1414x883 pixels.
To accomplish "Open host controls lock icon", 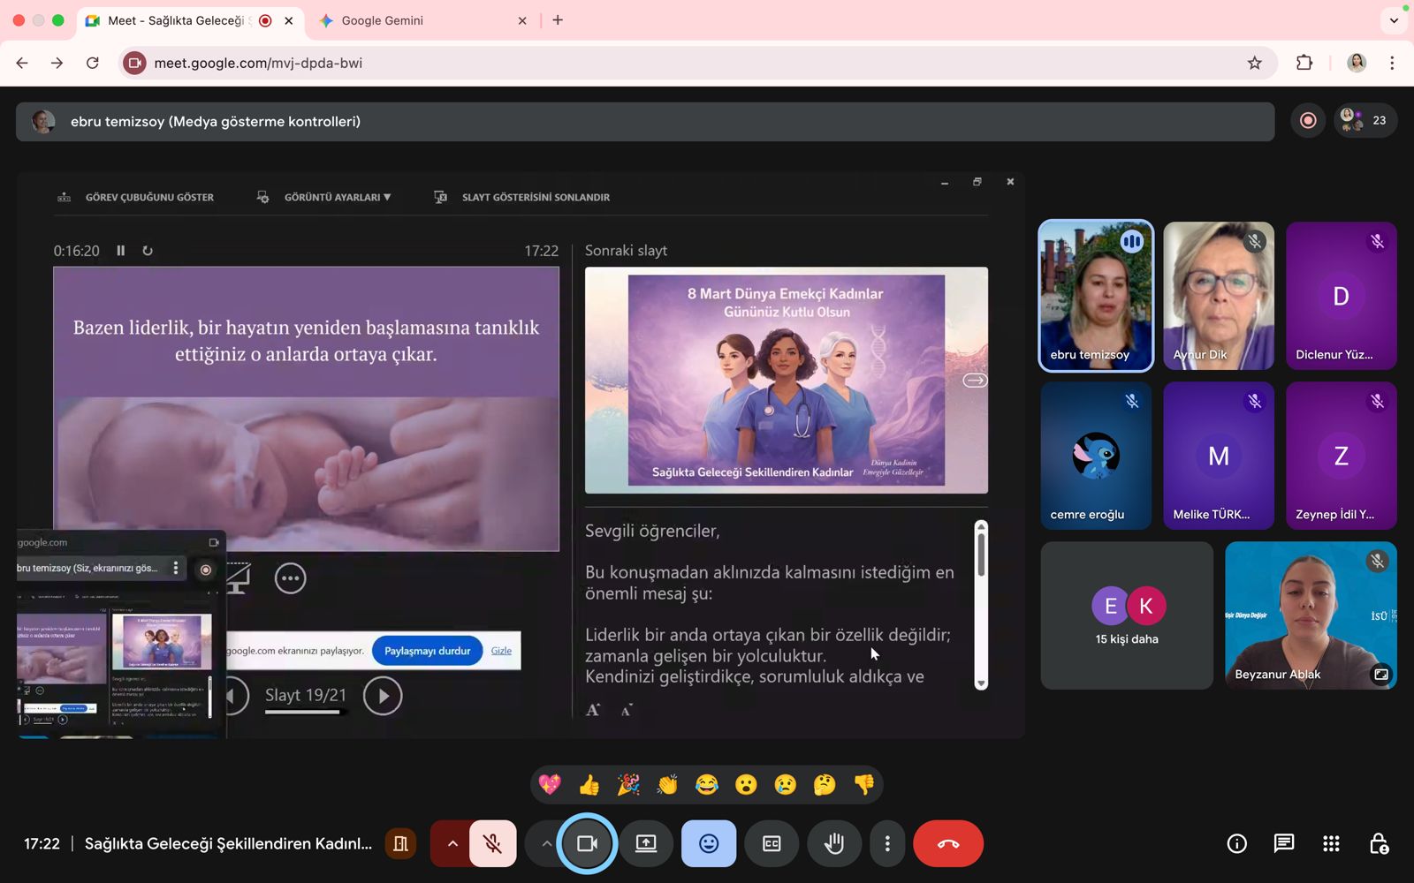I will coord(1378,844).
